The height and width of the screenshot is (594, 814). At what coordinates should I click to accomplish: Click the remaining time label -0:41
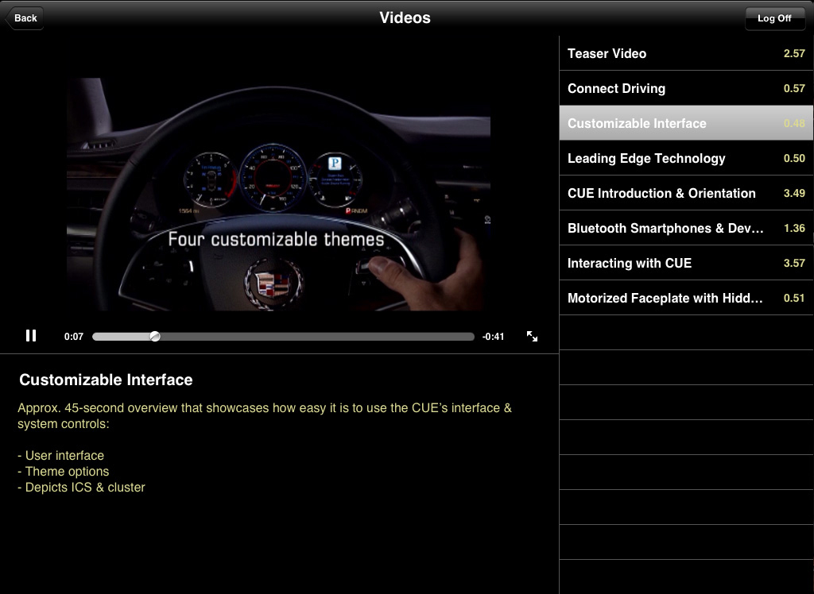(493, 337)
